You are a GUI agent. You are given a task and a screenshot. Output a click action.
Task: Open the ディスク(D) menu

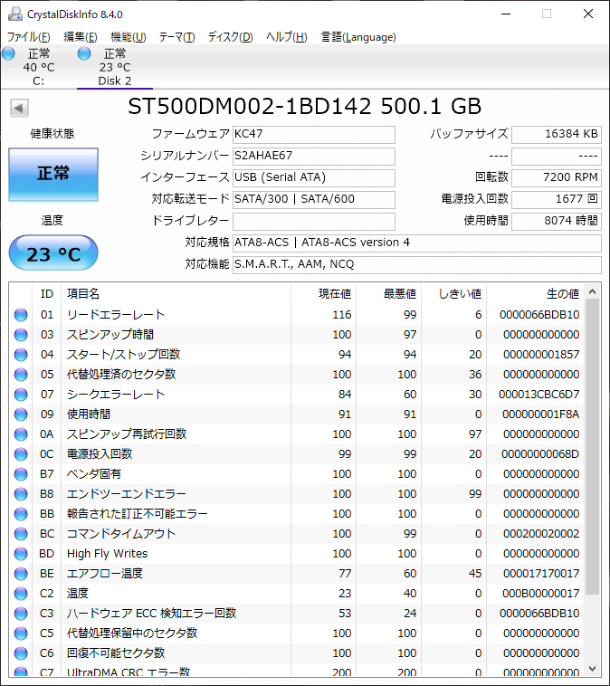(230, 37)
